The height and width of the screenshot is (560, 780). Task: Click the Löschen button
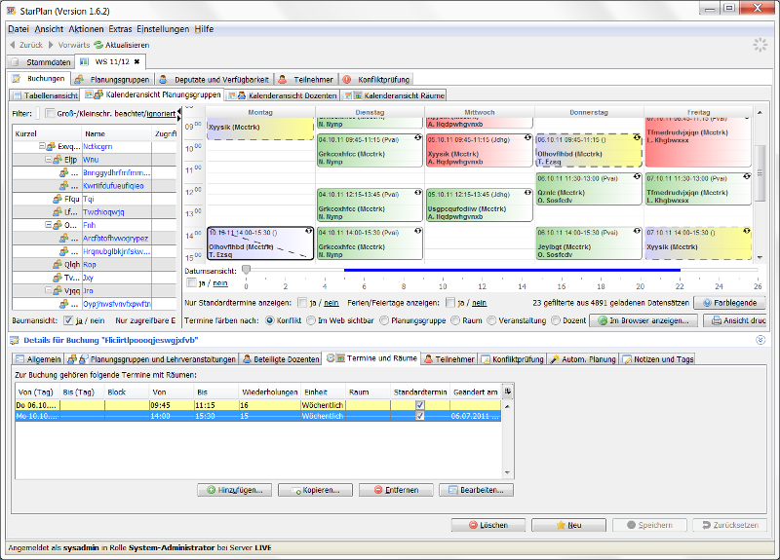488,525
